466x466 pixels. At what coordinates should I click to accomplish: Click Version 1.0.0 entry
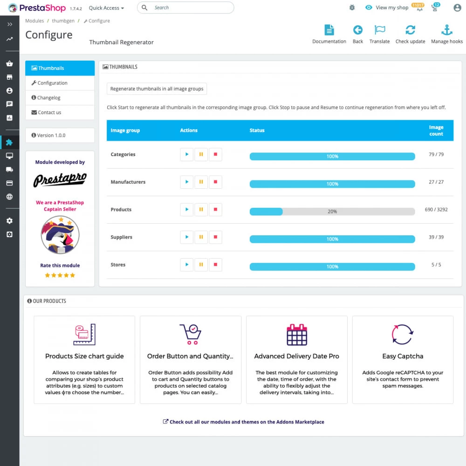click(60, 135)
